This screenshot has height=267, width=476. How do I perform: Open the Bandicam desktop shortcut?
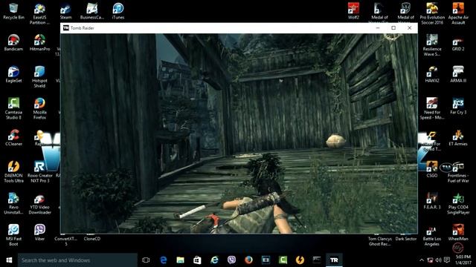point(13,43)
